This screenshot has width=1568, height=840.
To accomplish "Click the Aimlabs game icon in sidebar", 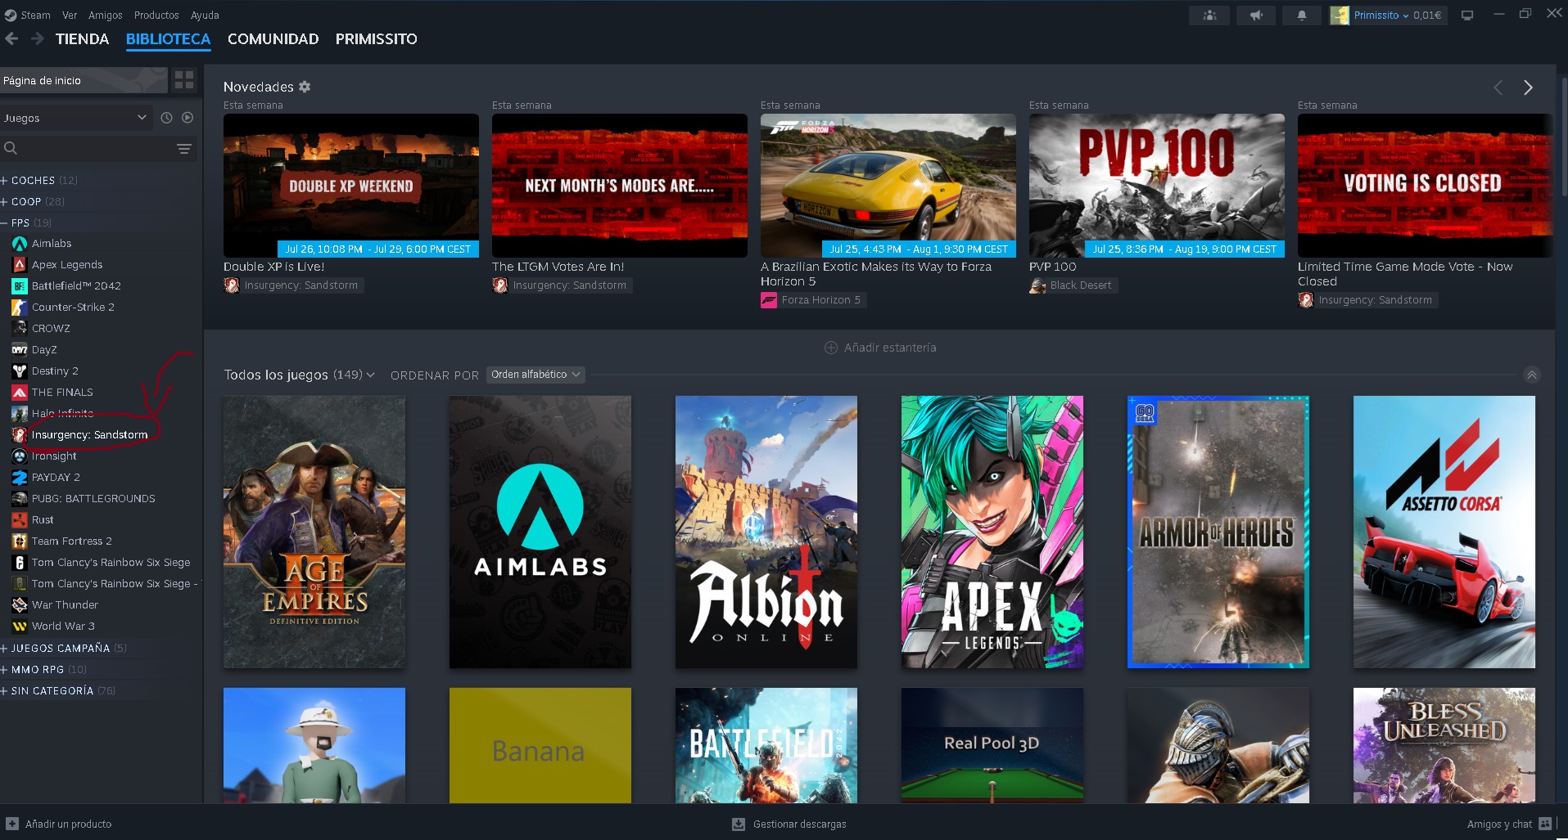I will 20,244.
